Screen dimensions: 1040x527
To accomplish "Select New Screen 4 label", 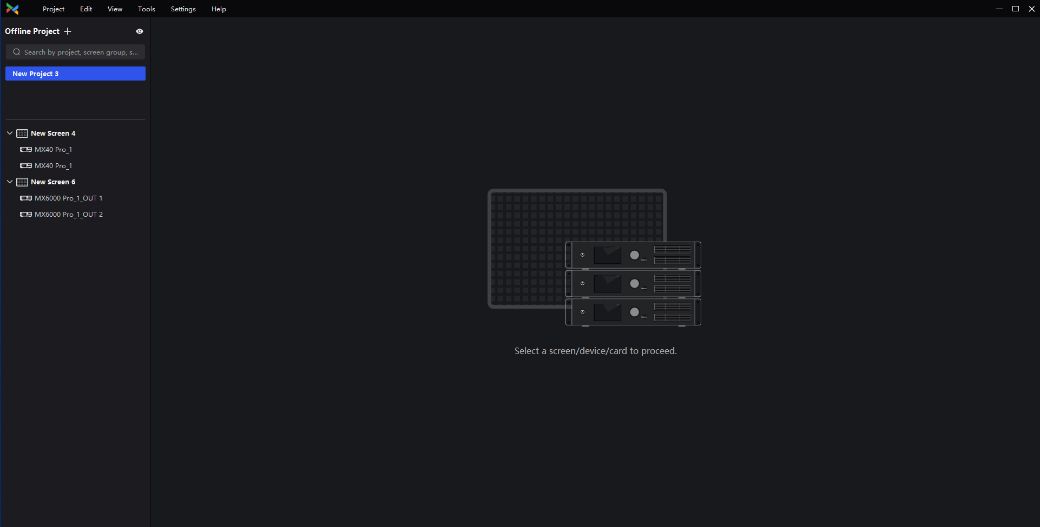I will click(x=53, y=134).
